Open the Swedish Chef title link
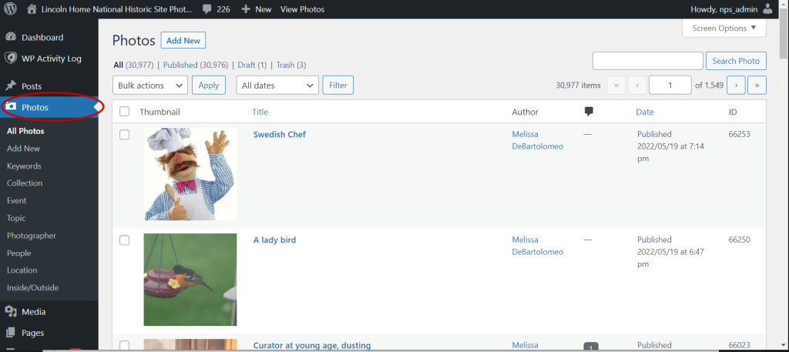789x352 pixels. pos(279,134)
